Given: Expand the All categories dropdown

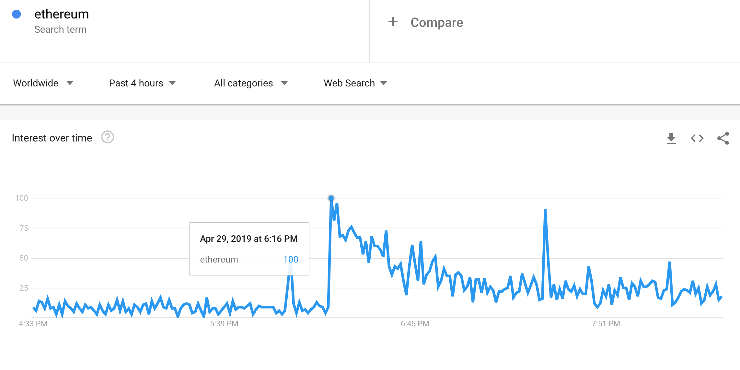Looking at the screenshot, I should coord(251,83).
